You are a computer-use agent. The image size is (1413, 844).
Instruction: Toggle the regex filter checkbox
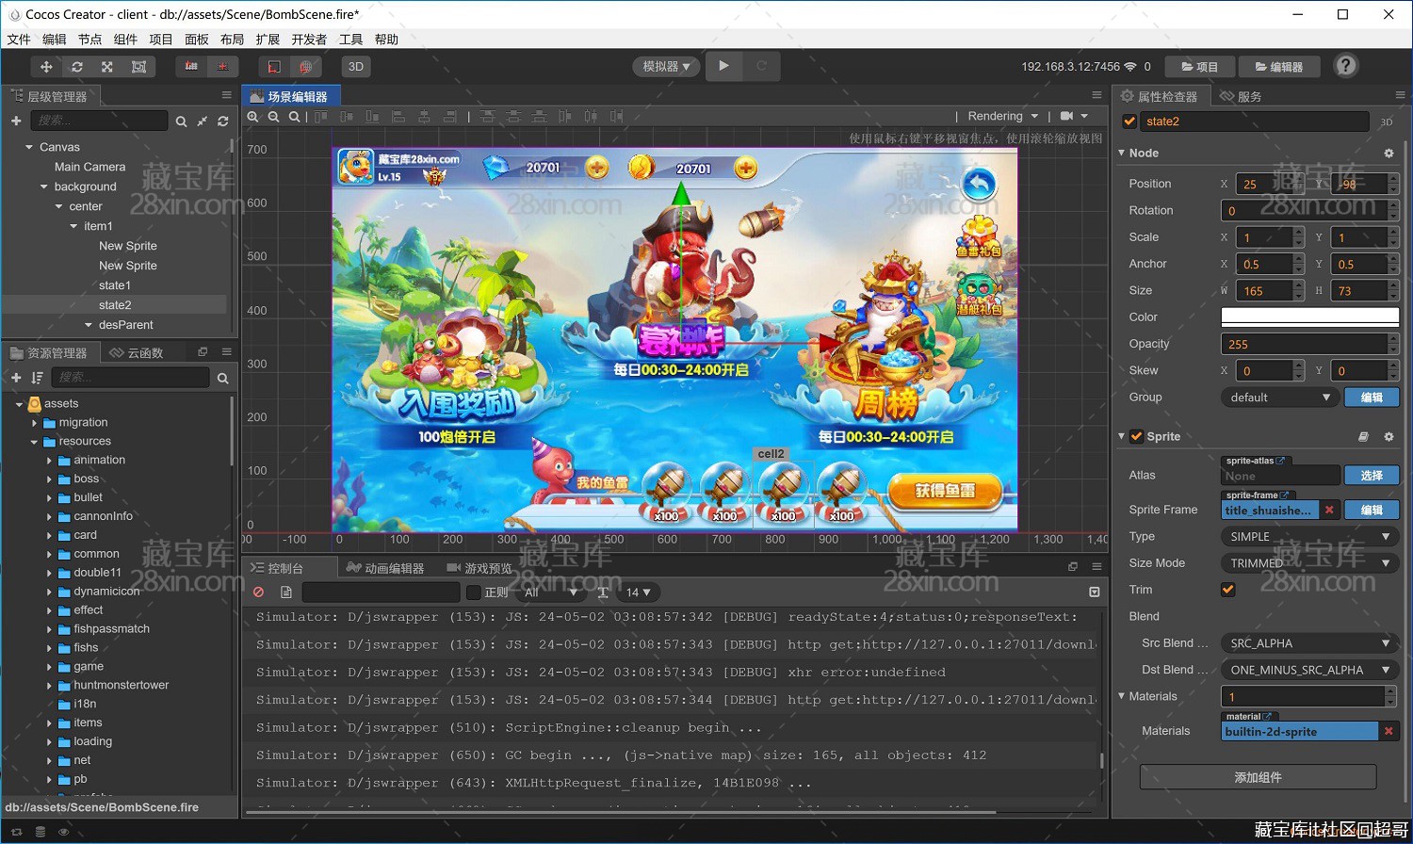(x=474, y=592)
